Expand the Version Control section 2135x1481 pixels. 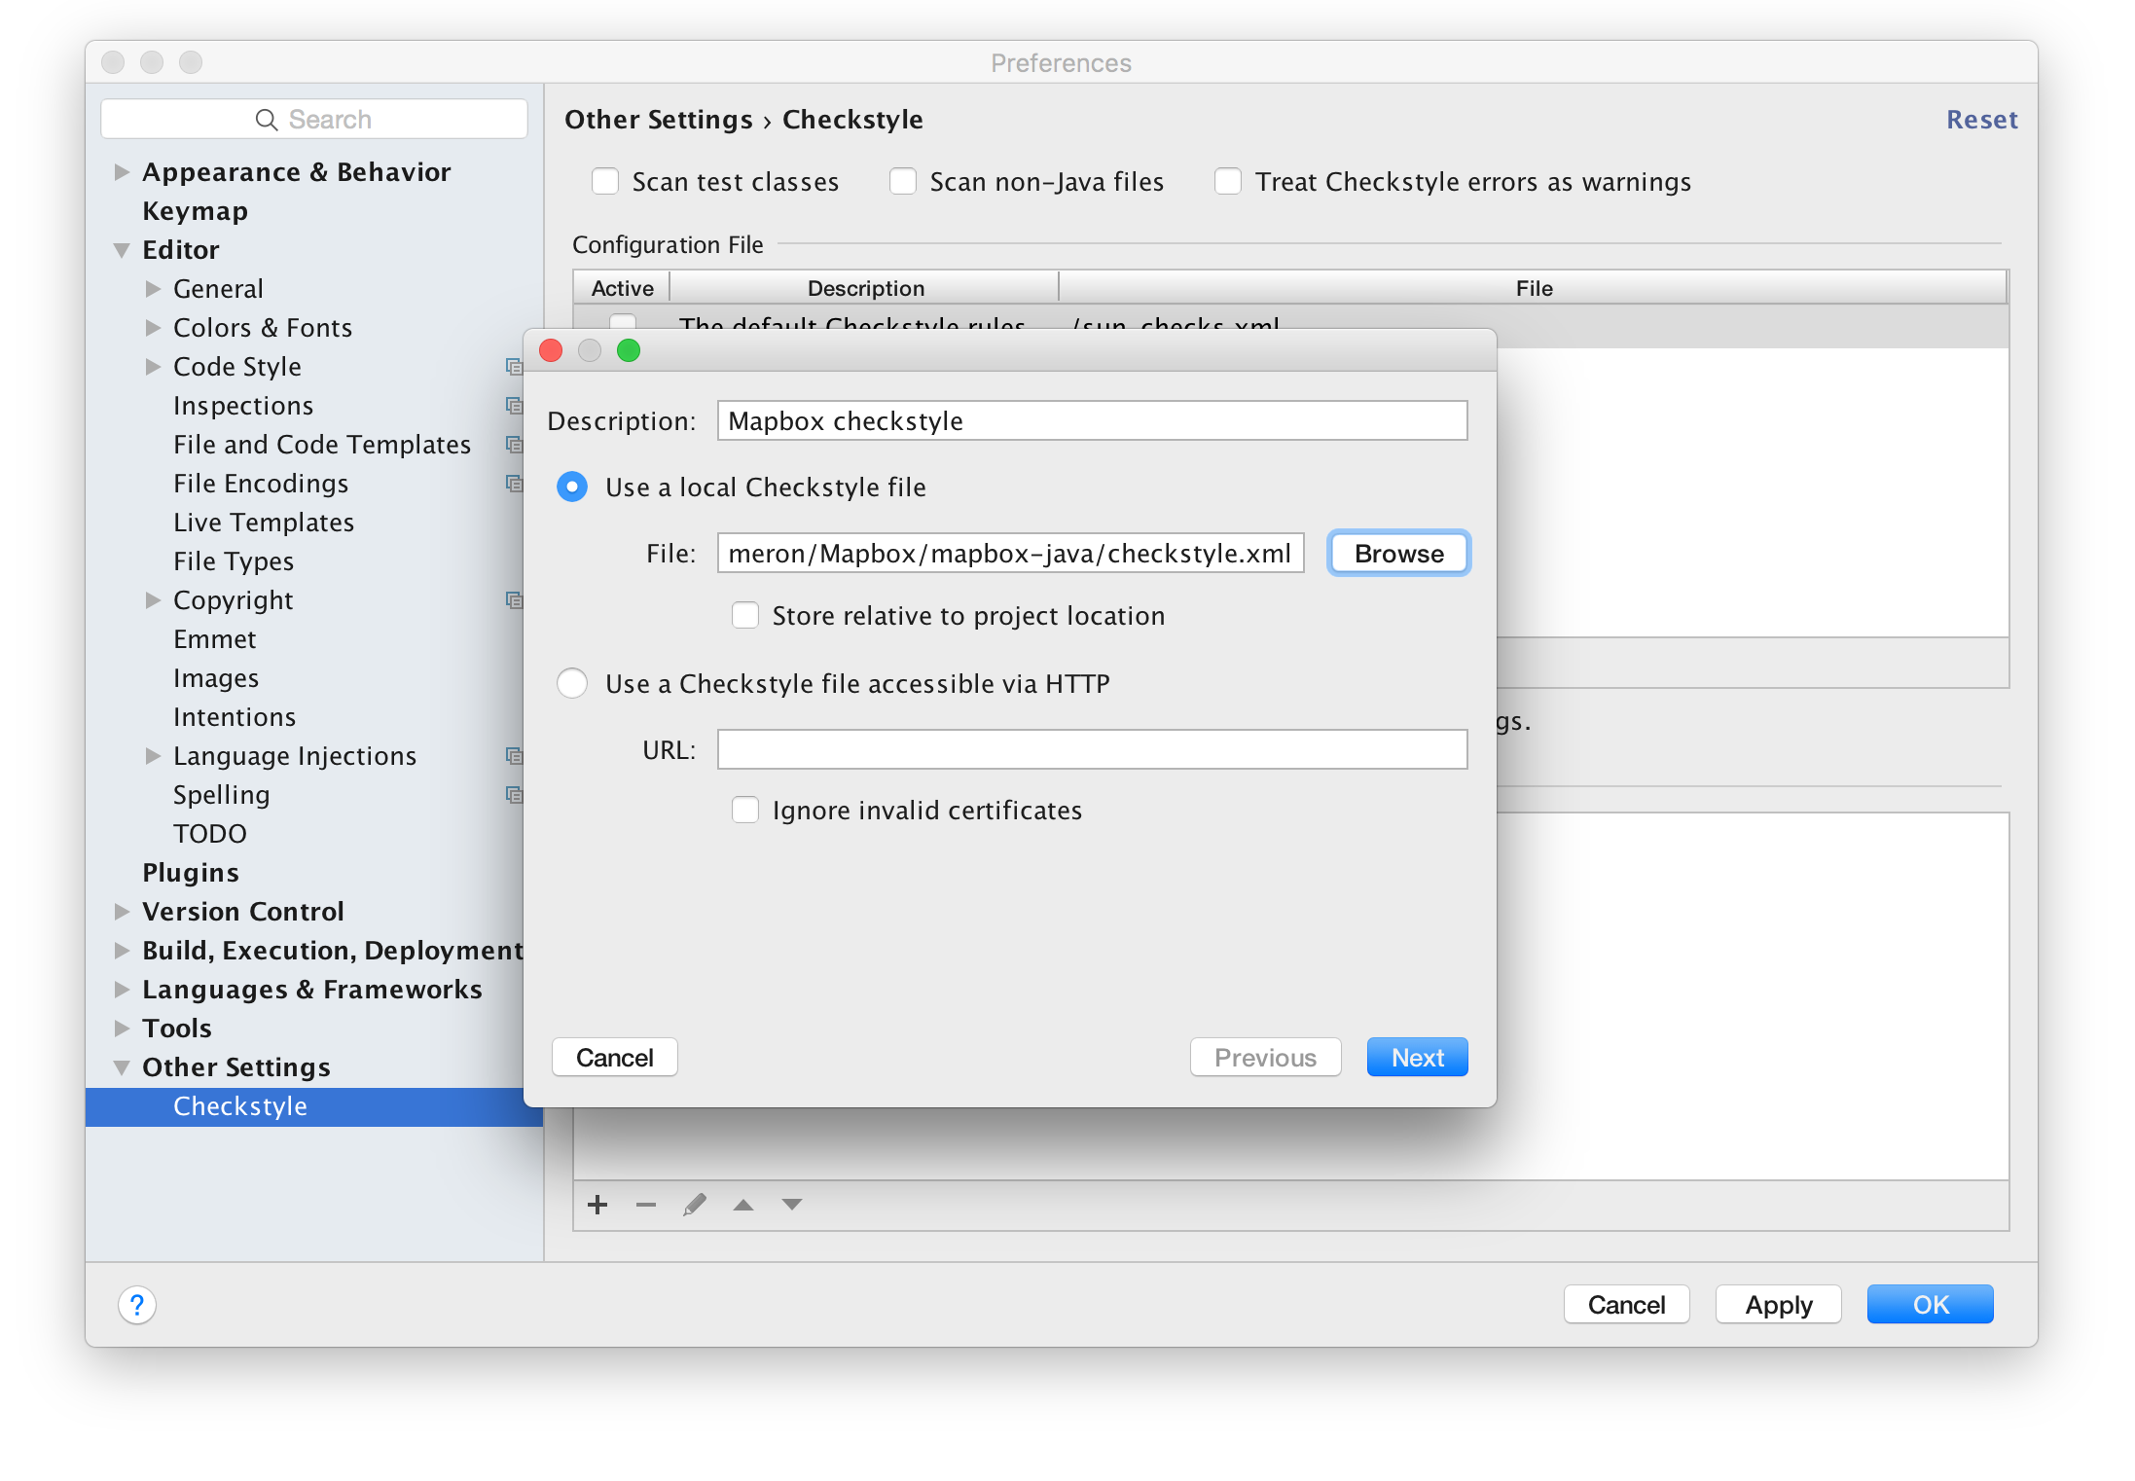(x=122, y=912)
